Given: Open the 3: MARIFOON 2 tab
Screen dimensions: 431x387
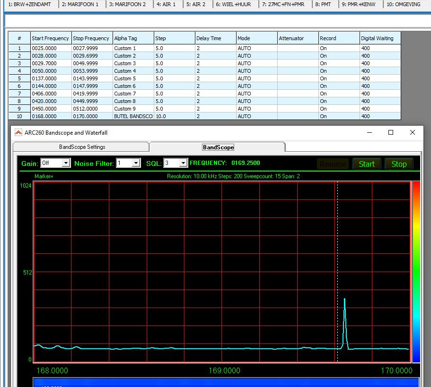Looking at the screenshot, I should pyautogui.click(x=127, y=4).
